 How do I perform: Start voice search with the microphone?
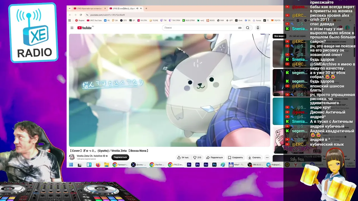point(258,28)
